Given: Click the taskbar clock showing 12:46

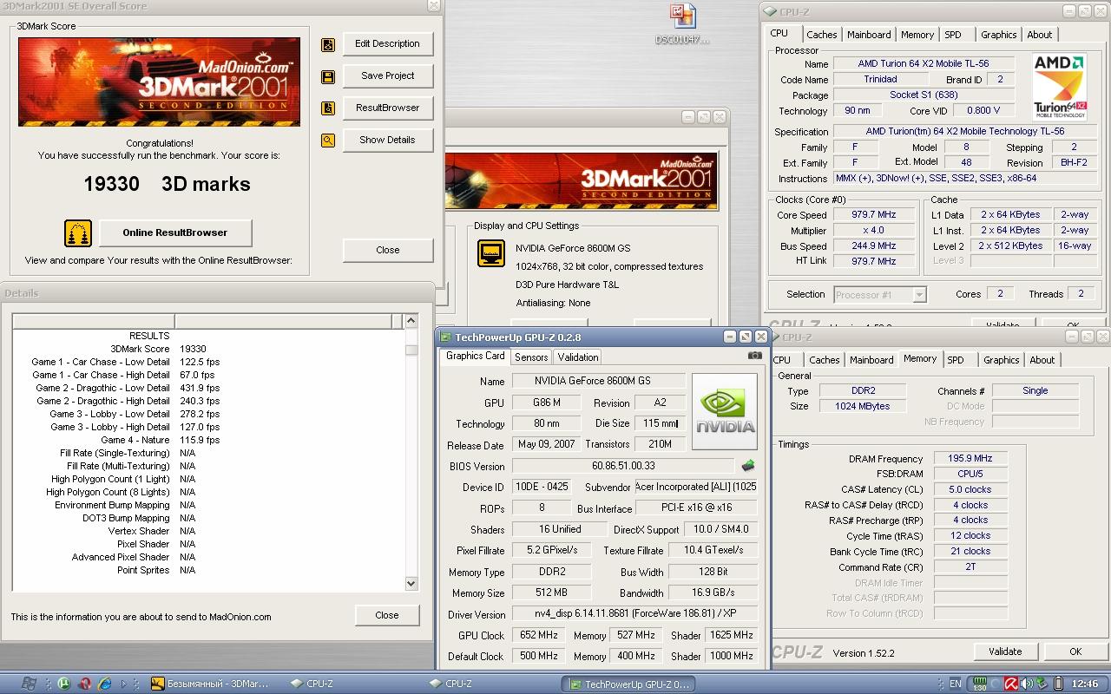Looking at the screenshot, I should point(1086,684).
